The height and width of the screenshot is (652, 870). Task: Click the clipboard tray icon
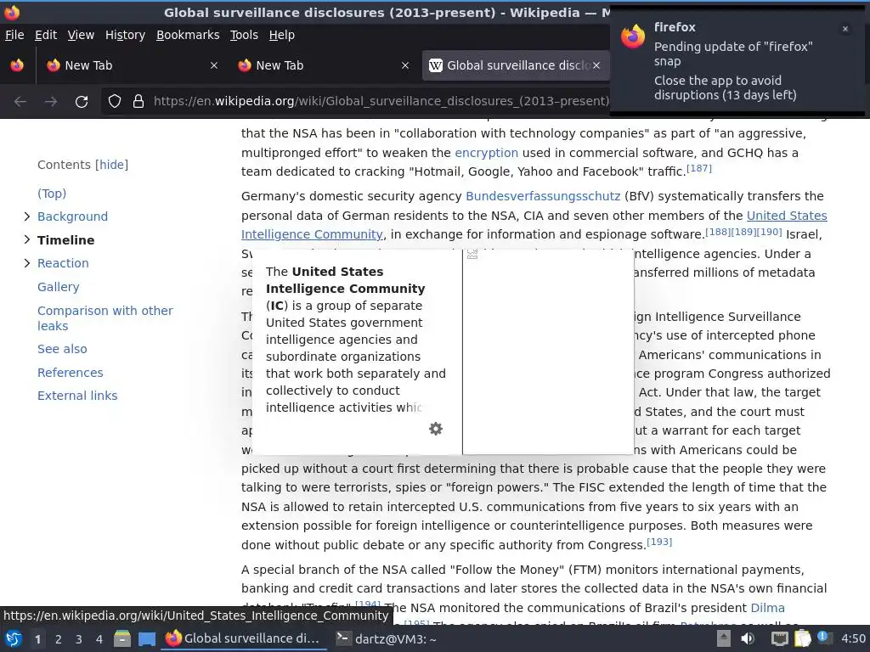(x=802, y=638)
